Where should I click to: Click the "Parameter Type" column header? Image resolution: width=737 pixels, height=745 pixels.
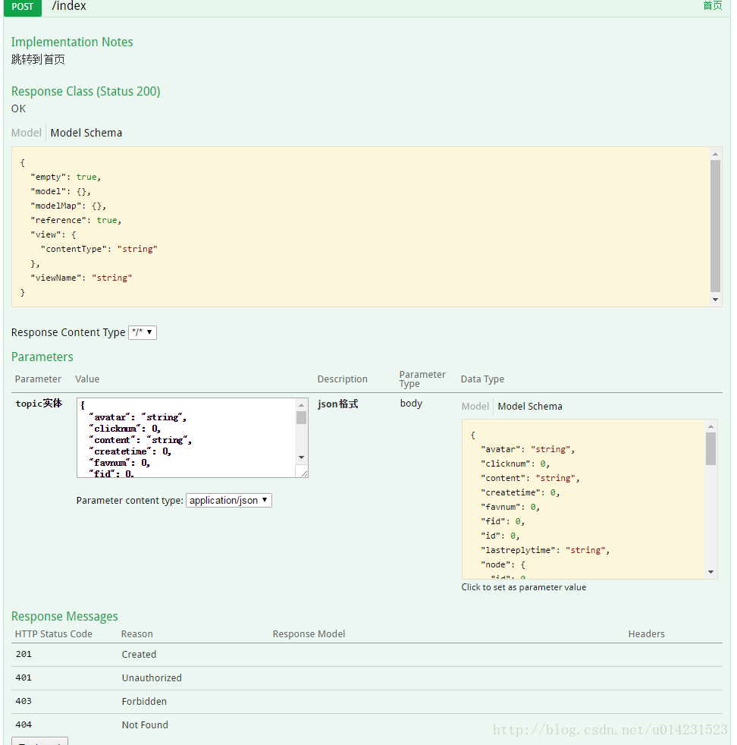422,379
